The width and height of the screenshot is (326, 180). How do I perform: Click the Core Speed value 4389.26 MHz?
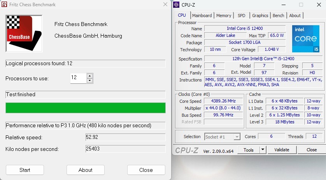(223, 101)
